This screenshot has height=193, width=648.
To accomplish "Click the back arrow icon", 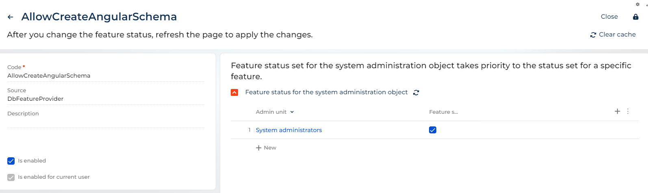I will click(11, 17).
